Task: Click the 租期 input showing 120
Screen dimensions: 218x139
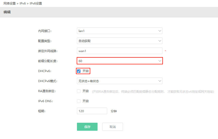Action: (x=92, y=111)
